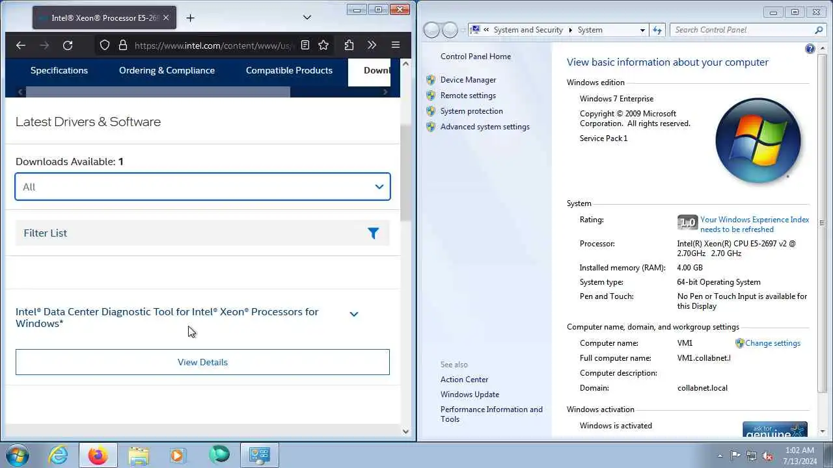This screenshot has width=833, height=468.
Task: Click System and Security breadcrumb
Action: tap(528, 30)
